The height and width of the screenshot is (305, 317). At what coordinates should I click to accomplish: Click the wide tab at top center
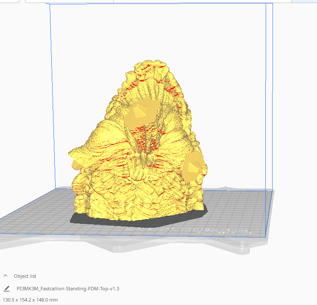(202, 1)
